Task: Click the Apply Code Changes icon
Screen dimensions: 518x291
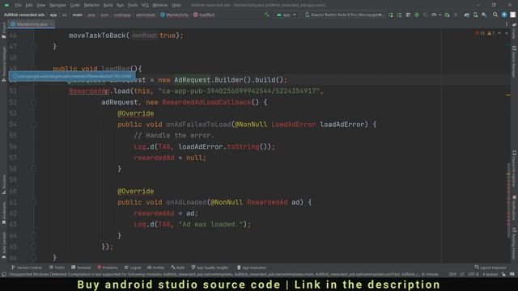Action: [408, 15]
